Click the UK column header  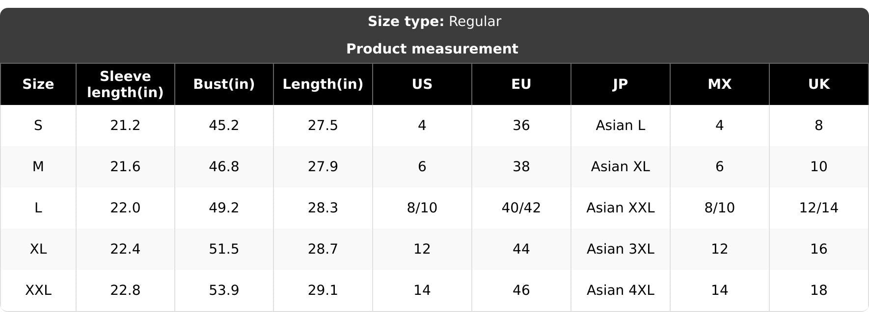(819, 84)
